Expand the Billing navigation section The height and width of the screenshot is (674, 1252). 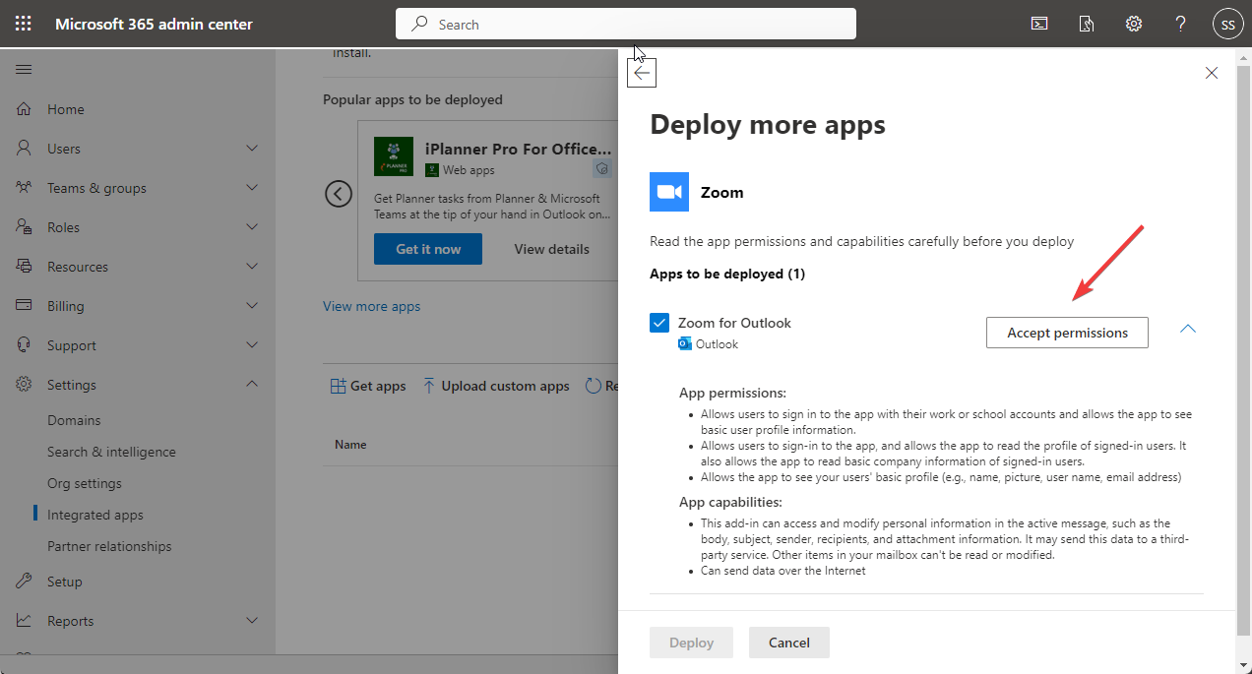[252, 306]
